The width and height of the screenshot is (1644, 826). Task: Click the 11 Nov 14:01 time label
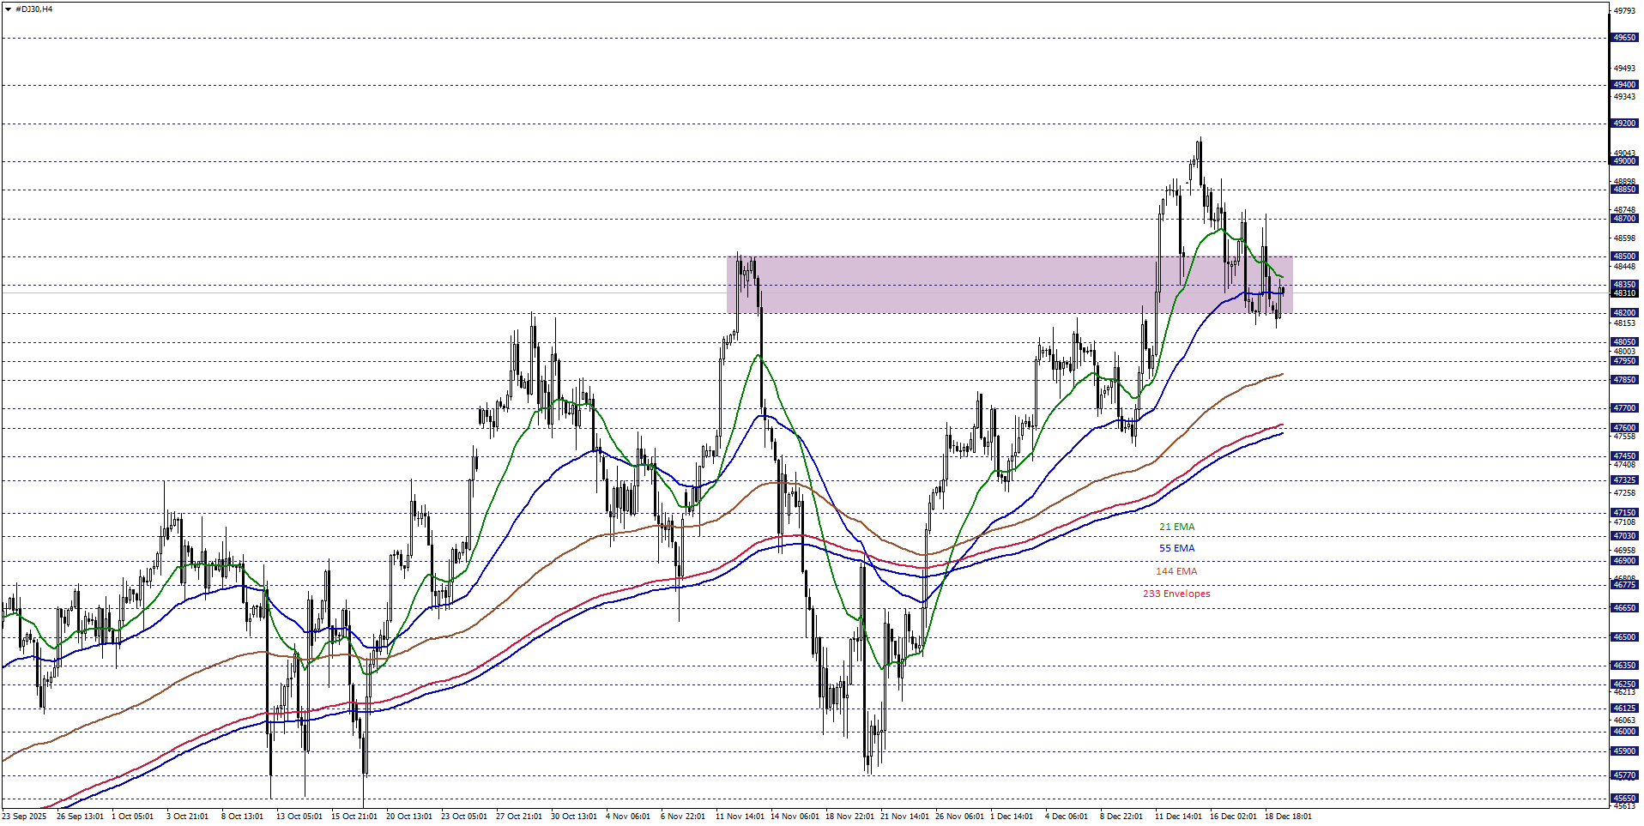coord(740,817)
